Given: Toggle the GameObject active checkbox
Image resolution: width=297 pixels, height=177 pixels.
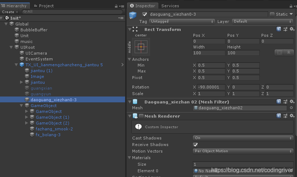Looking at the screenshot, I should tap(144, 14).
